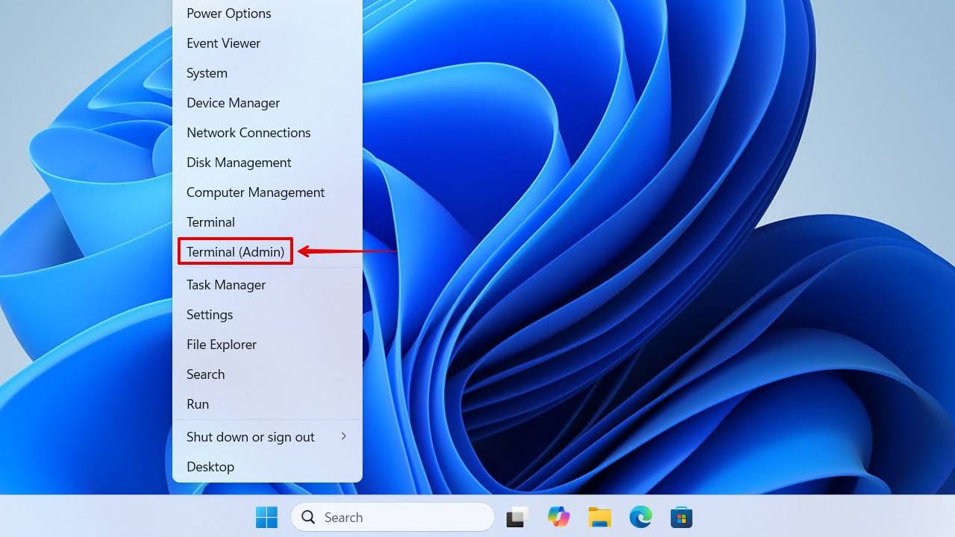Select Terminal (Admin) from the menu
955x537 pixels.
click(x=236, y=252)
